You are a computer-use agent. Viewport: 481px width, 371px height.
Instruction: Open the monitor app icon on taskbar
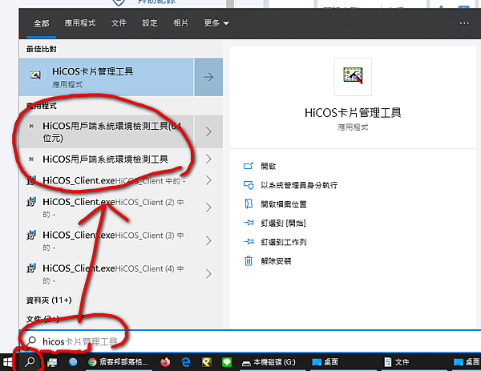(x=52, y=363)
